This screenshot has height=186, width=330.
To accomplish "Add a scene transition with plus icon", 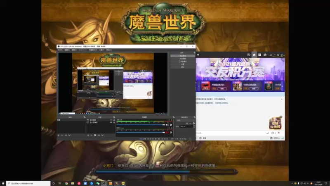I will [187, 123].
